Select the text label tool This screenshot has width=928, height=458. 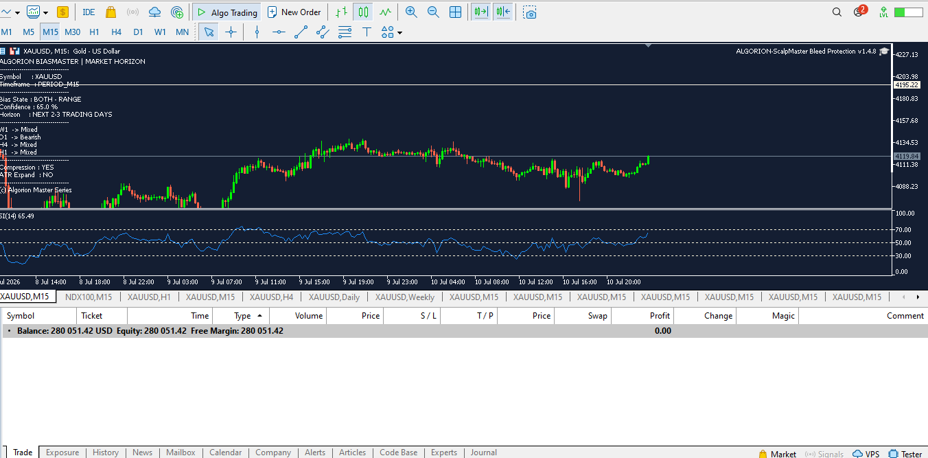coord(367,32)
